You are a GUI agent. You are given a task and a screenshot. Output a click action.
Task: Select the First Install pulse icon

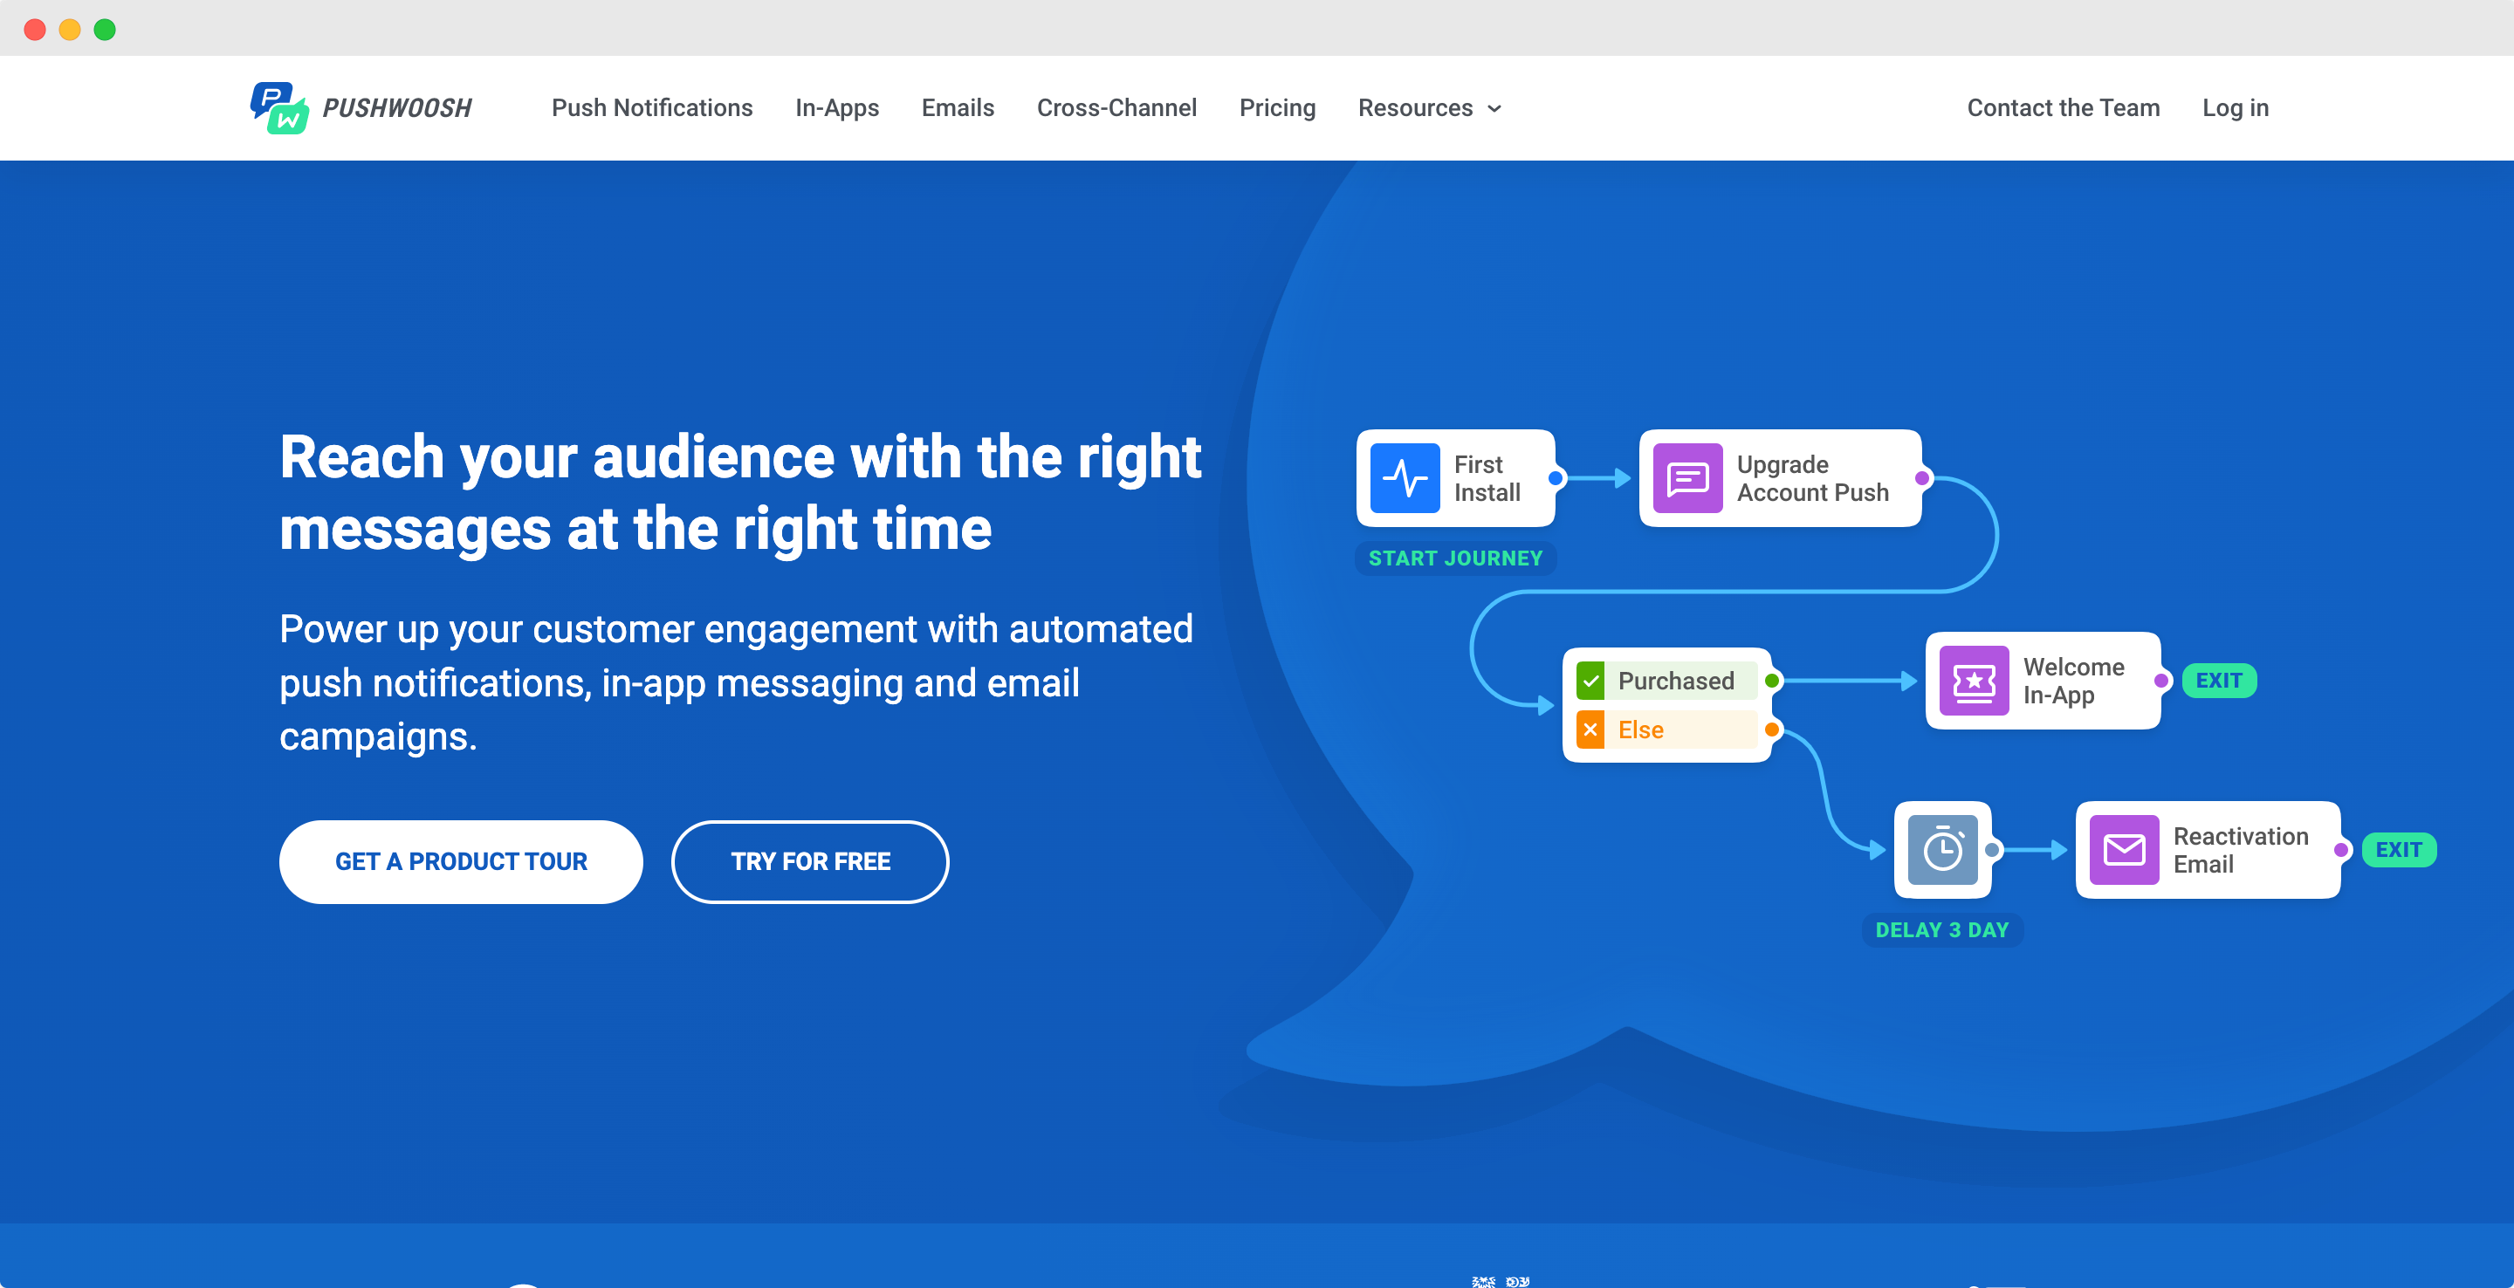click(1405, 478)
